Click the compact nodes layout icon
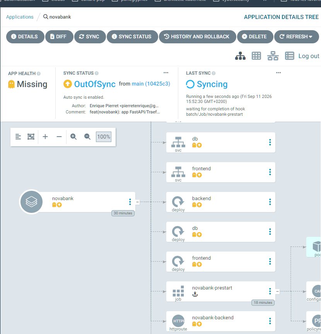Viewport: 321px width, 334px height. click(x=18, y=137)
